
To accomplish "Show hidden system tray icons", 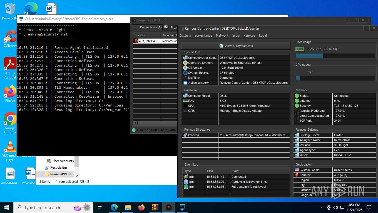I will (322, 207).
